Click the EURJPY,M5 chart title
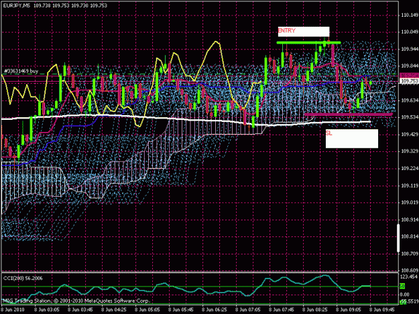419x314 pixels. (17, 5)
